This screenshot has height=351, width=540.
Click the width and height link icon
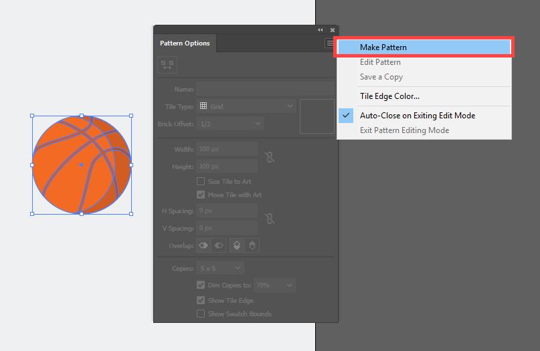click(269, 157)
